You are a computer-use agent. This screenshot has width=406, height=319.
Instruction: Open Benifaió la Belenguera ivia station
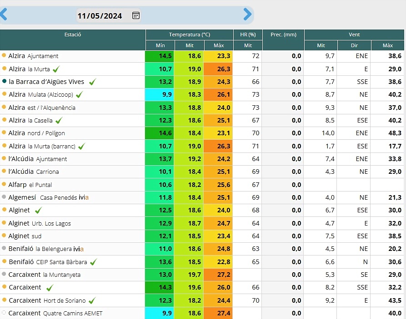46,249
